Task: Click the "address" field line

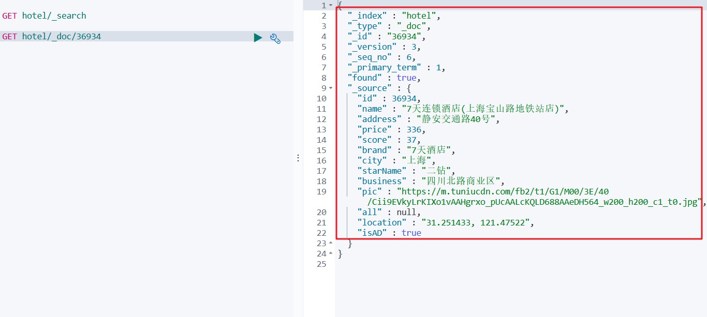Action: pyautogui.click(x=430, y=119)
